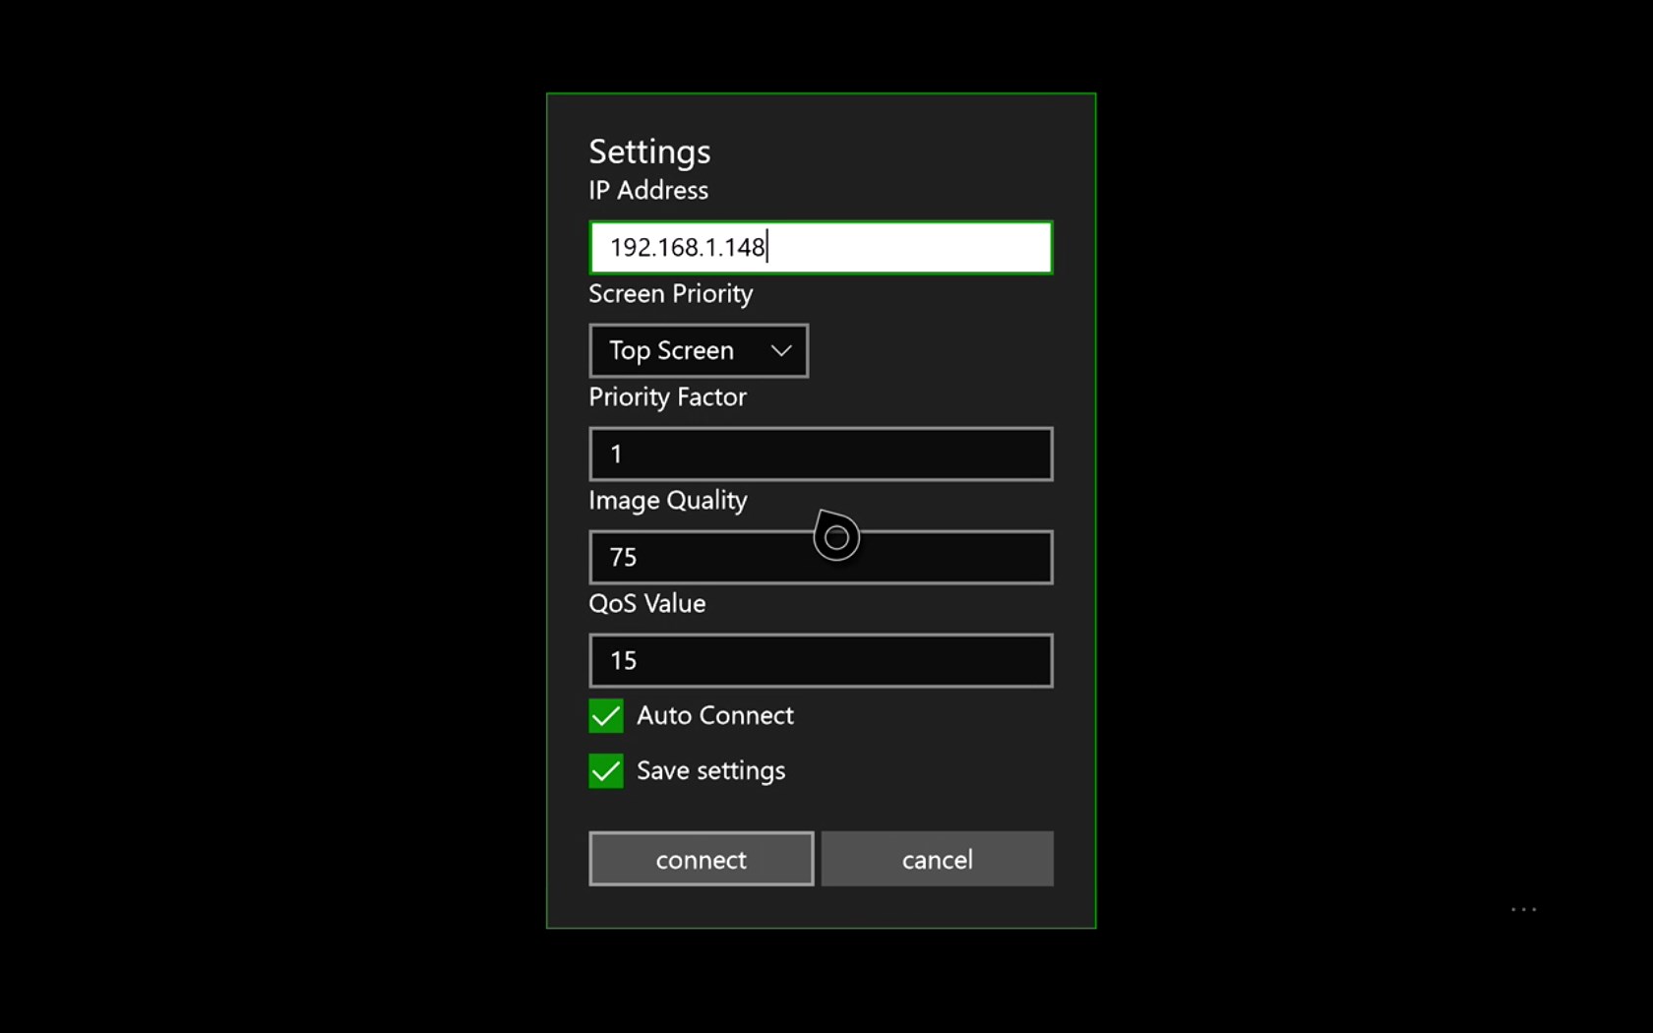Place cursor in the 192.168.1.148 text box
The height and width of the screenshot is (1033, 1653).
click(x=820, y=247)
